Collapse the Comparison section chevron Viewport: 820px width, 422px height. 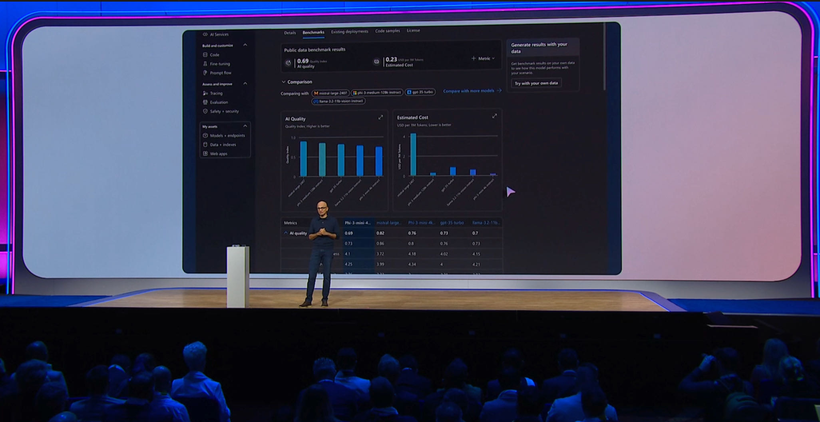click(284, 82)
